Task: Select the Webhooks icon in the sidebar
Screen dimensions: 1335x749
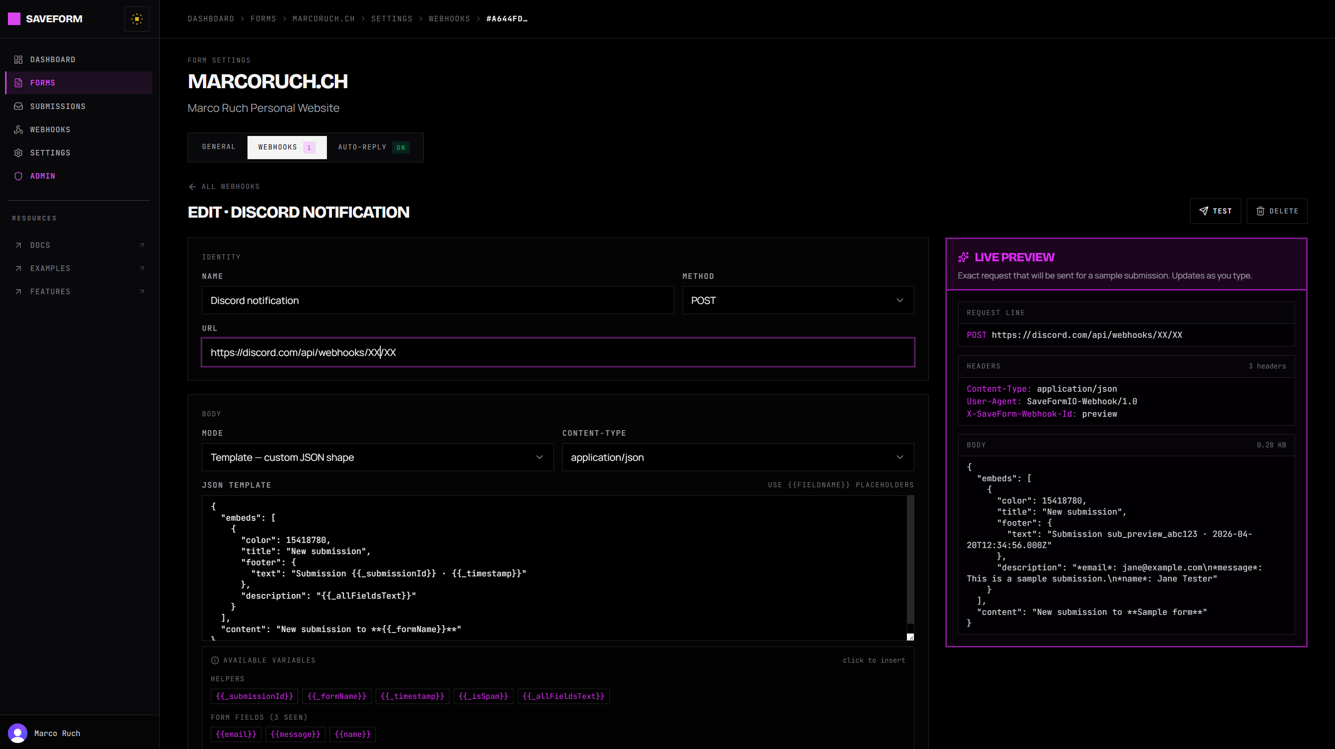Action: (19, 129)
